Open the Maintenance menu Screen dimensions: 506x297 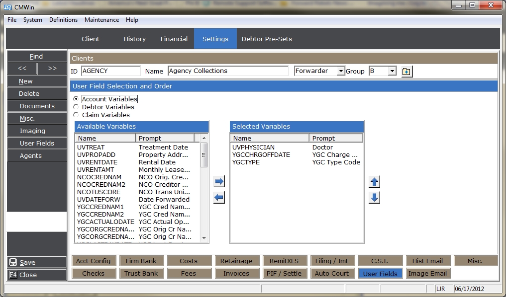click(x=101, y=20)
